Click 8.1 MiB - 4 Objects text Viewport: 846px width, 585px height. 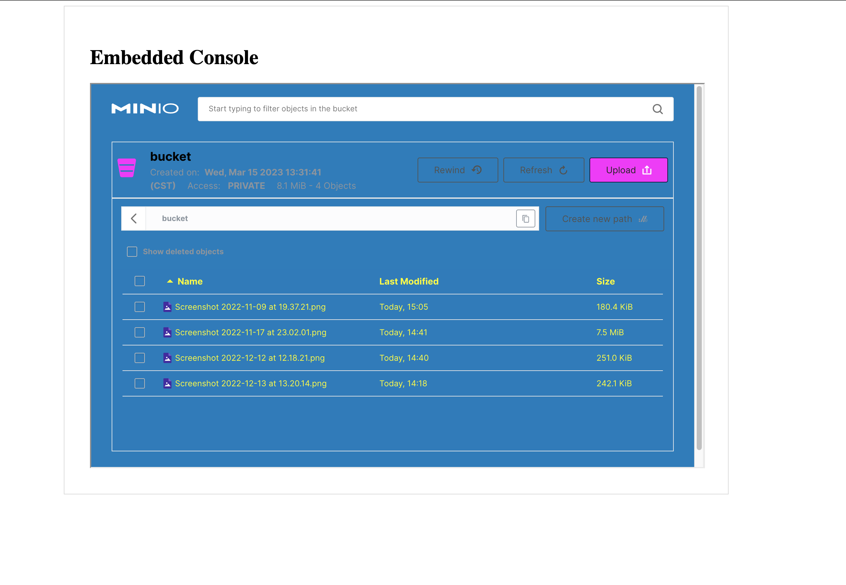[x=316, y=186]
